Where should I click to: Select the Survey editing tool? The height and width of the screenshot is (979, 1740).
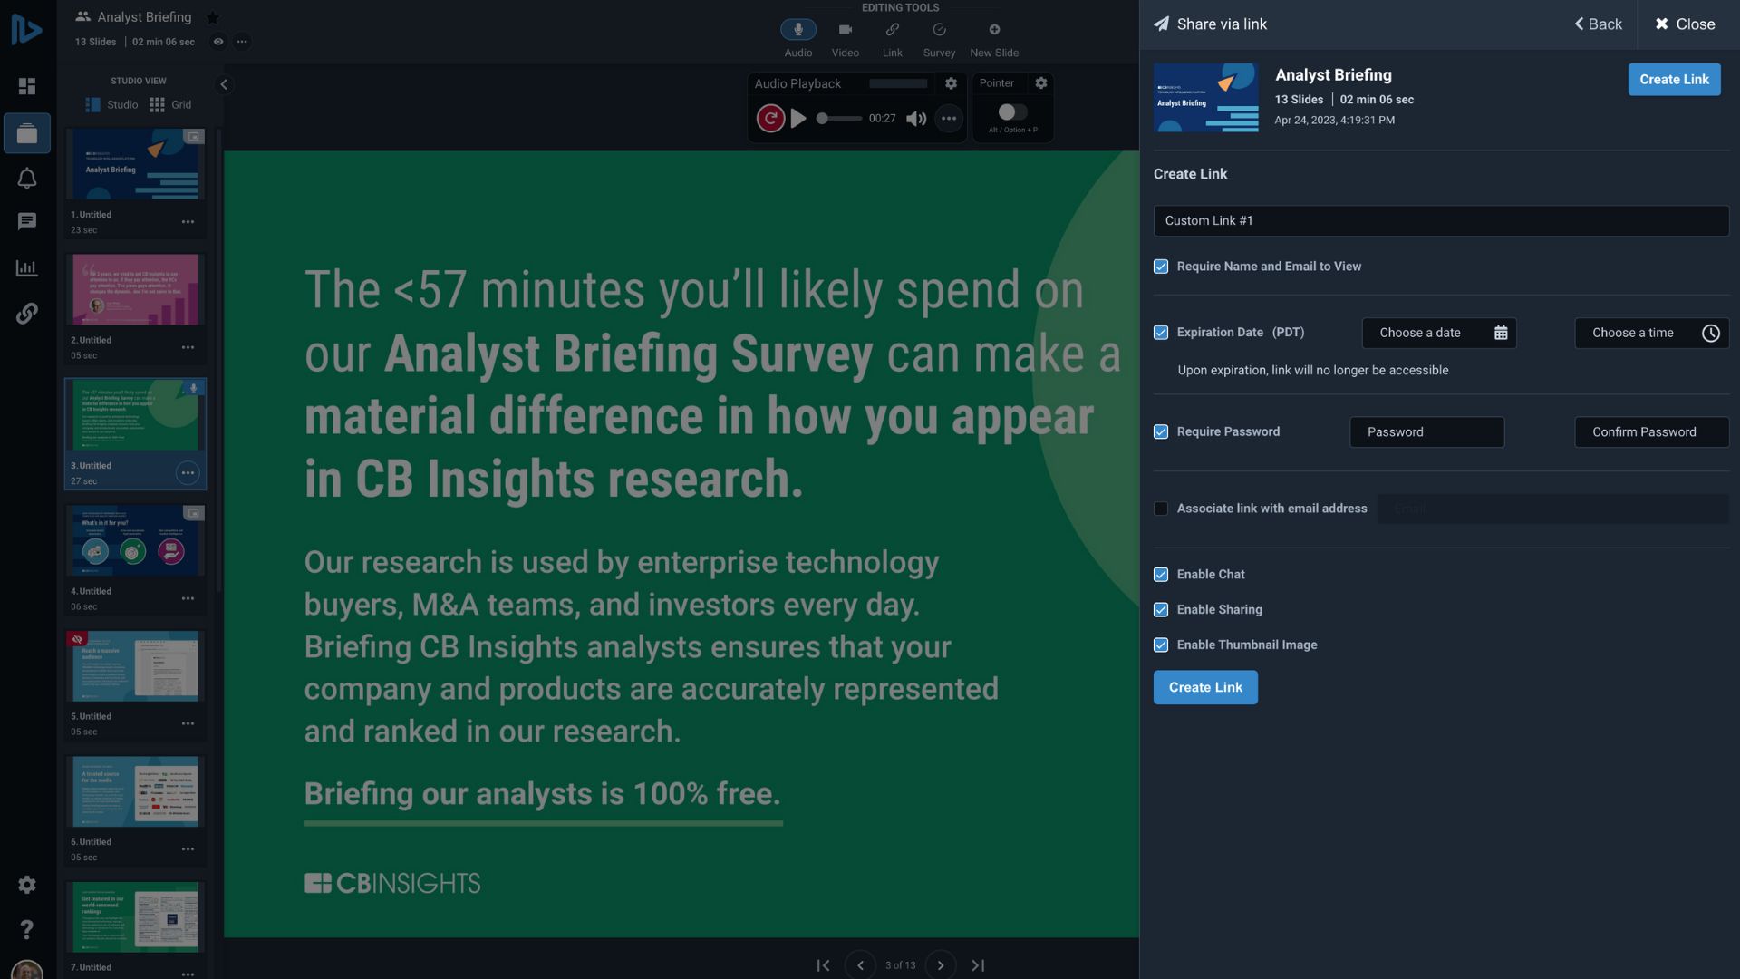click(939, 39)
